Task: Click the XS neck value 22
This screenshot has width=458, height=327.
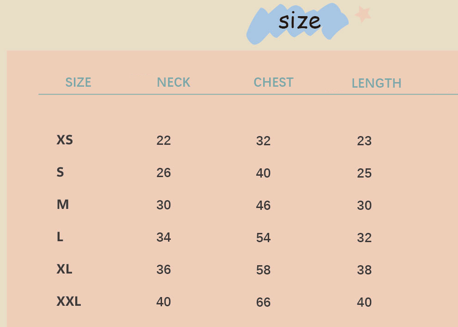Action: pyautogui.click(x=163, y=140)
